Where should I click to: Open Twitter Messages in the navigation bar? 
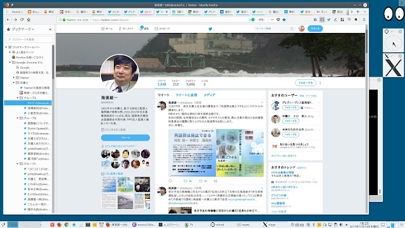[162, 28]
